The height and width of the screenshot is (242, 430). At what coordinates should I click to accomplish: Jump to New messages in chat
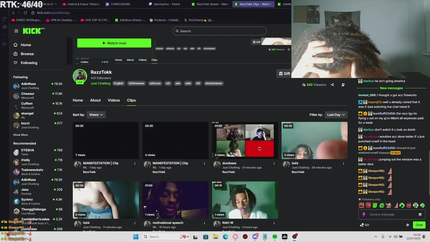(391, 88)
